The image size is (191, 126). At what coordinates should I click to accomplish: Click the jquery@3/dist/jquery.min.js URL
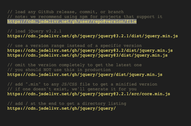[x=87, y=55]
